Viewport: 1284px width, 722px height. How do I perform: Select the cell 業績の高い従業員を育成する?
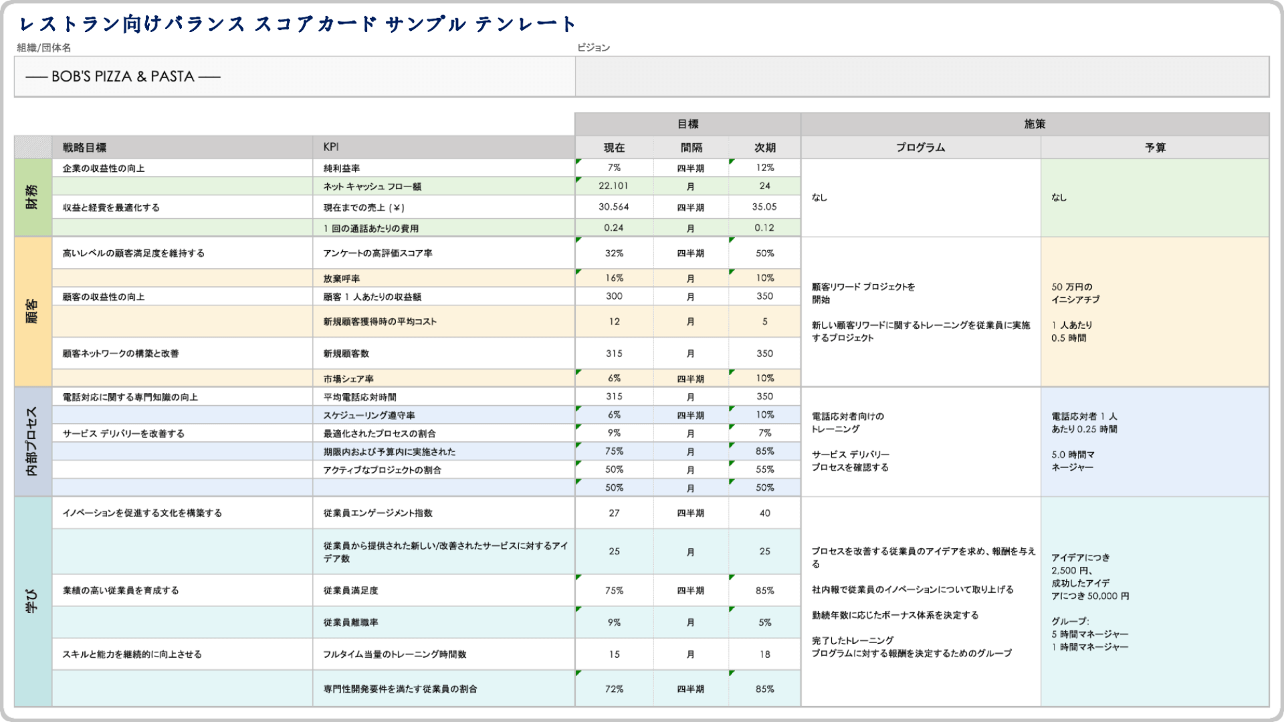183,590
